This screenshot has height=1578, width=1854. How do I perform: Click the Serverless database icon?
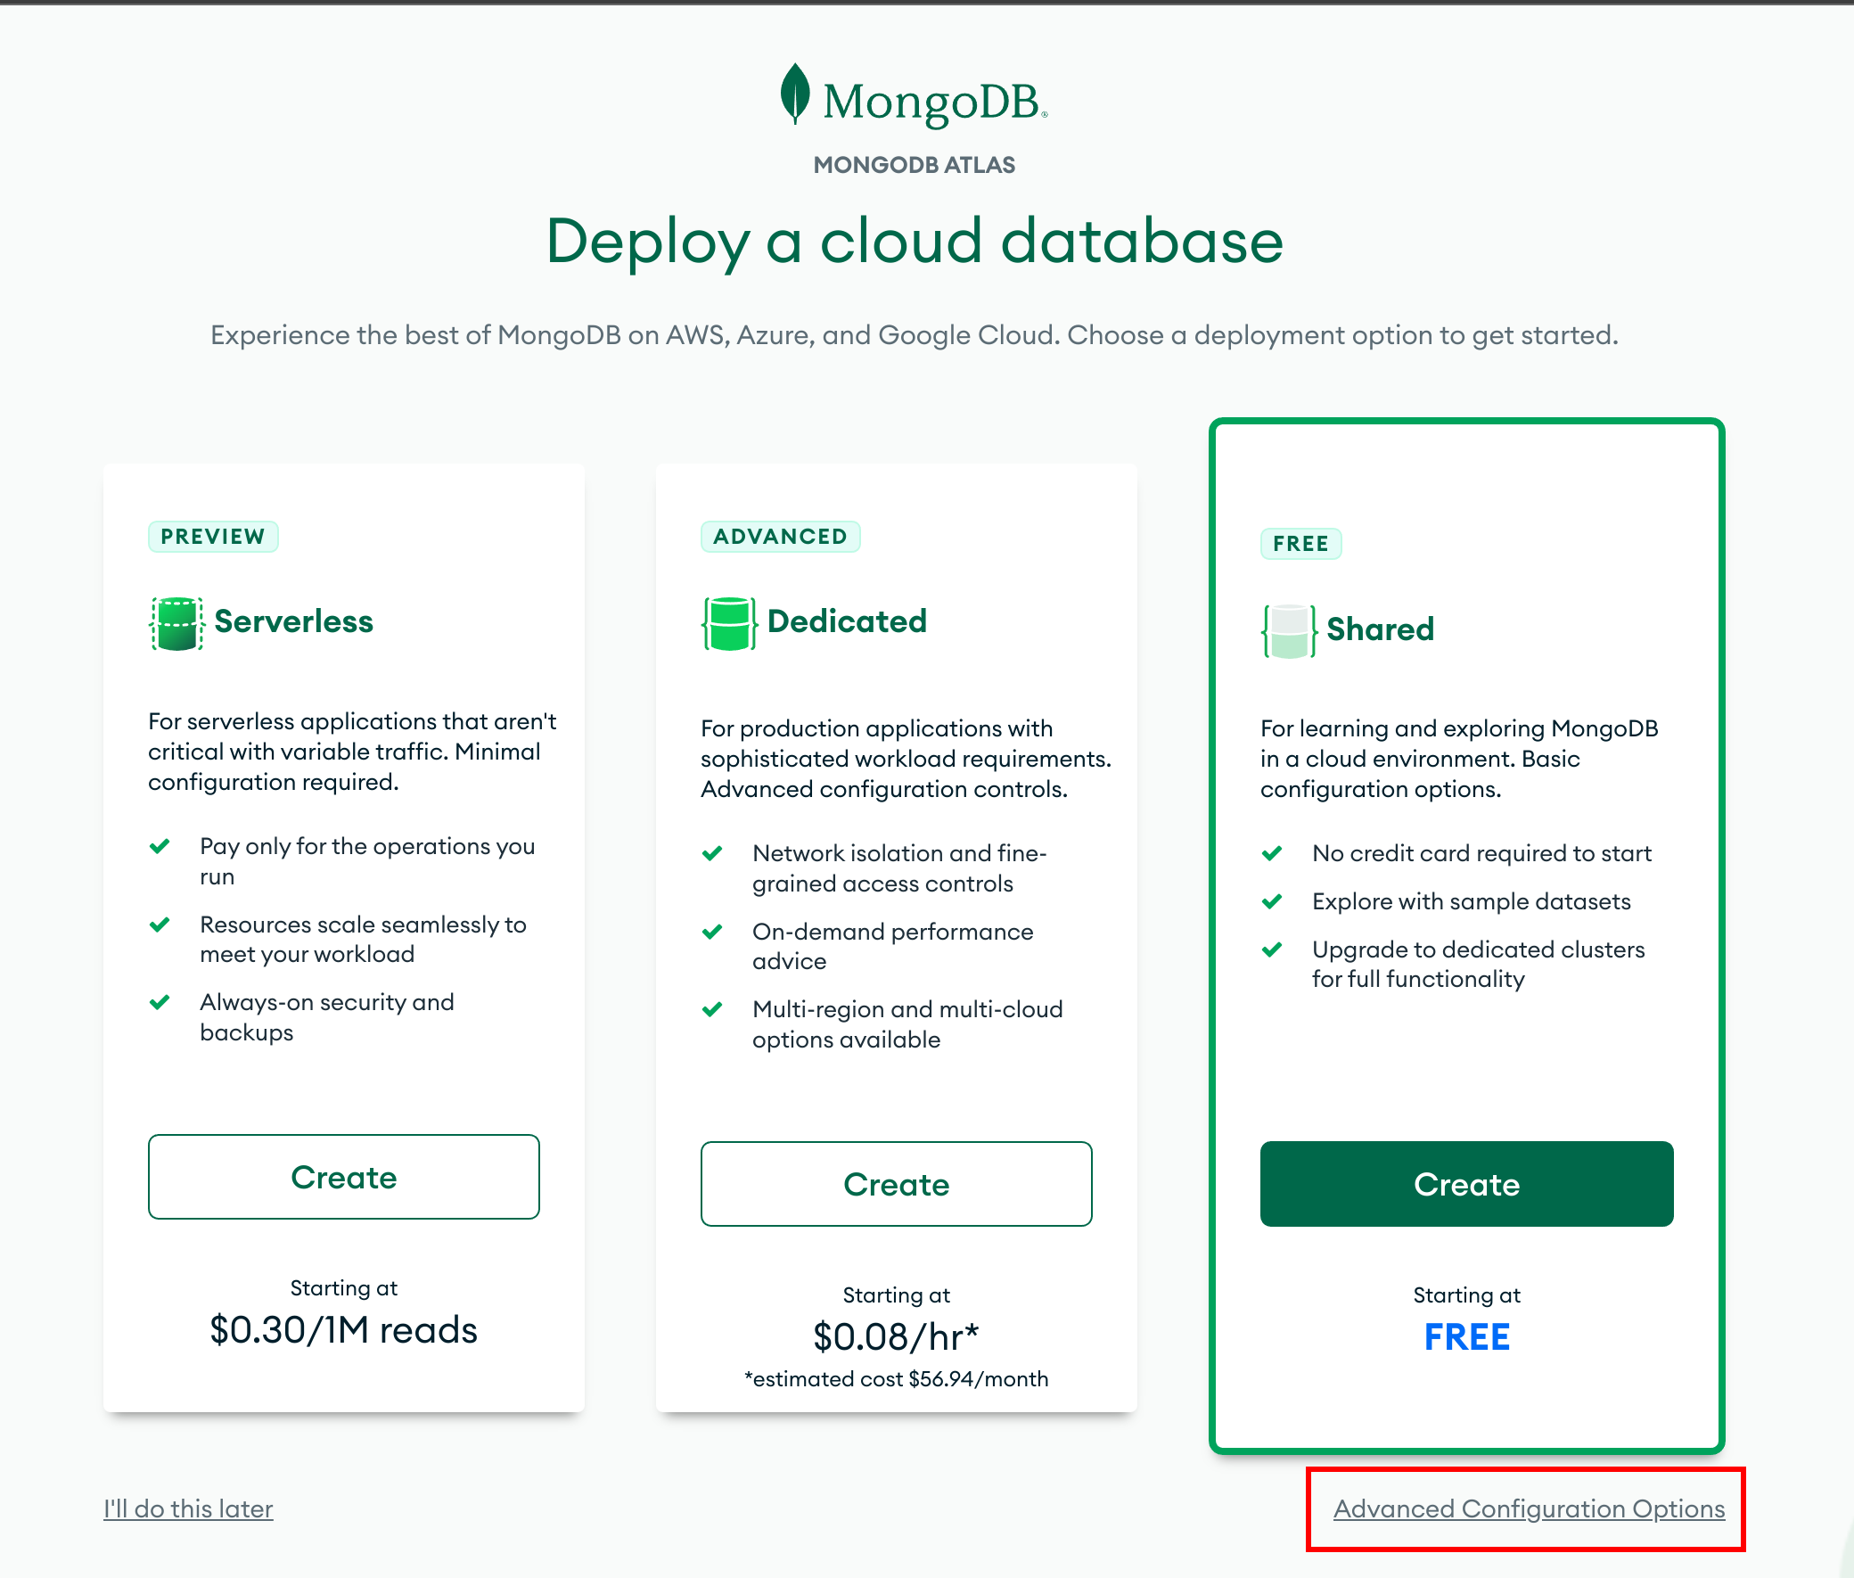(x=176, y=622)
